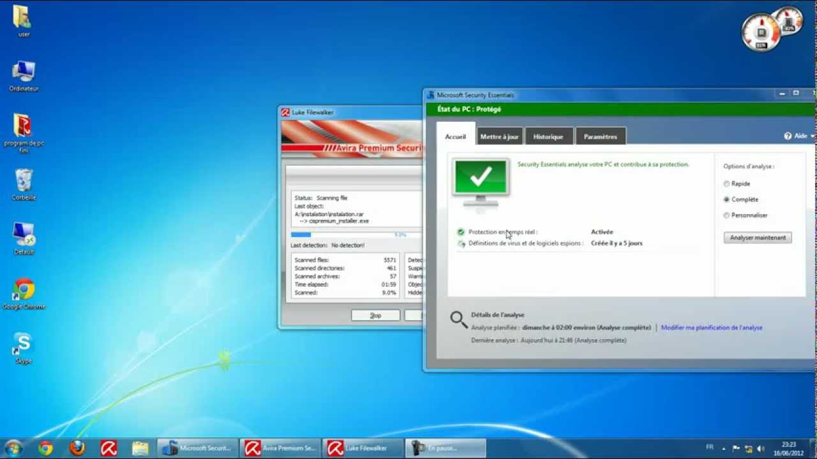This screenshot has height=459, width=817.
Task: Switch to the Mettre à jour tab
Action: [500, 136]
